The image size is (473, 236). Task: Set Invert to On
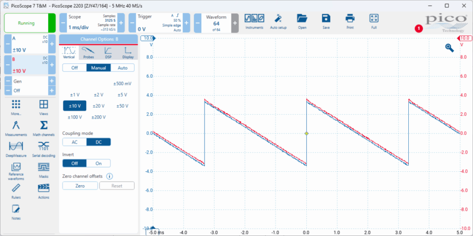[99, 163]
